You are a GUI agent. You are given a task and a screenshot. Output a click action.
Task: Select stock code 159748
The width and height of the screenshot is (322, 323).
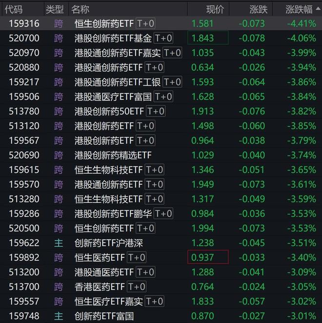pyautogui.click(x=24, y=316)
